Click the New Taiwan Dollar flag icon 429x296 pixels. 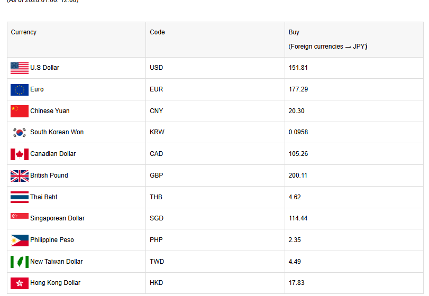(20, 262)
